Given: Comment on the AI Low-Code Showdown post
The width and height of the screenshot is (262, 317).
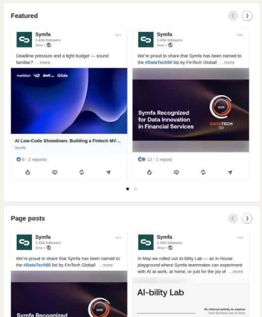Looking at the screenshot, I should [x=55, y=172].
